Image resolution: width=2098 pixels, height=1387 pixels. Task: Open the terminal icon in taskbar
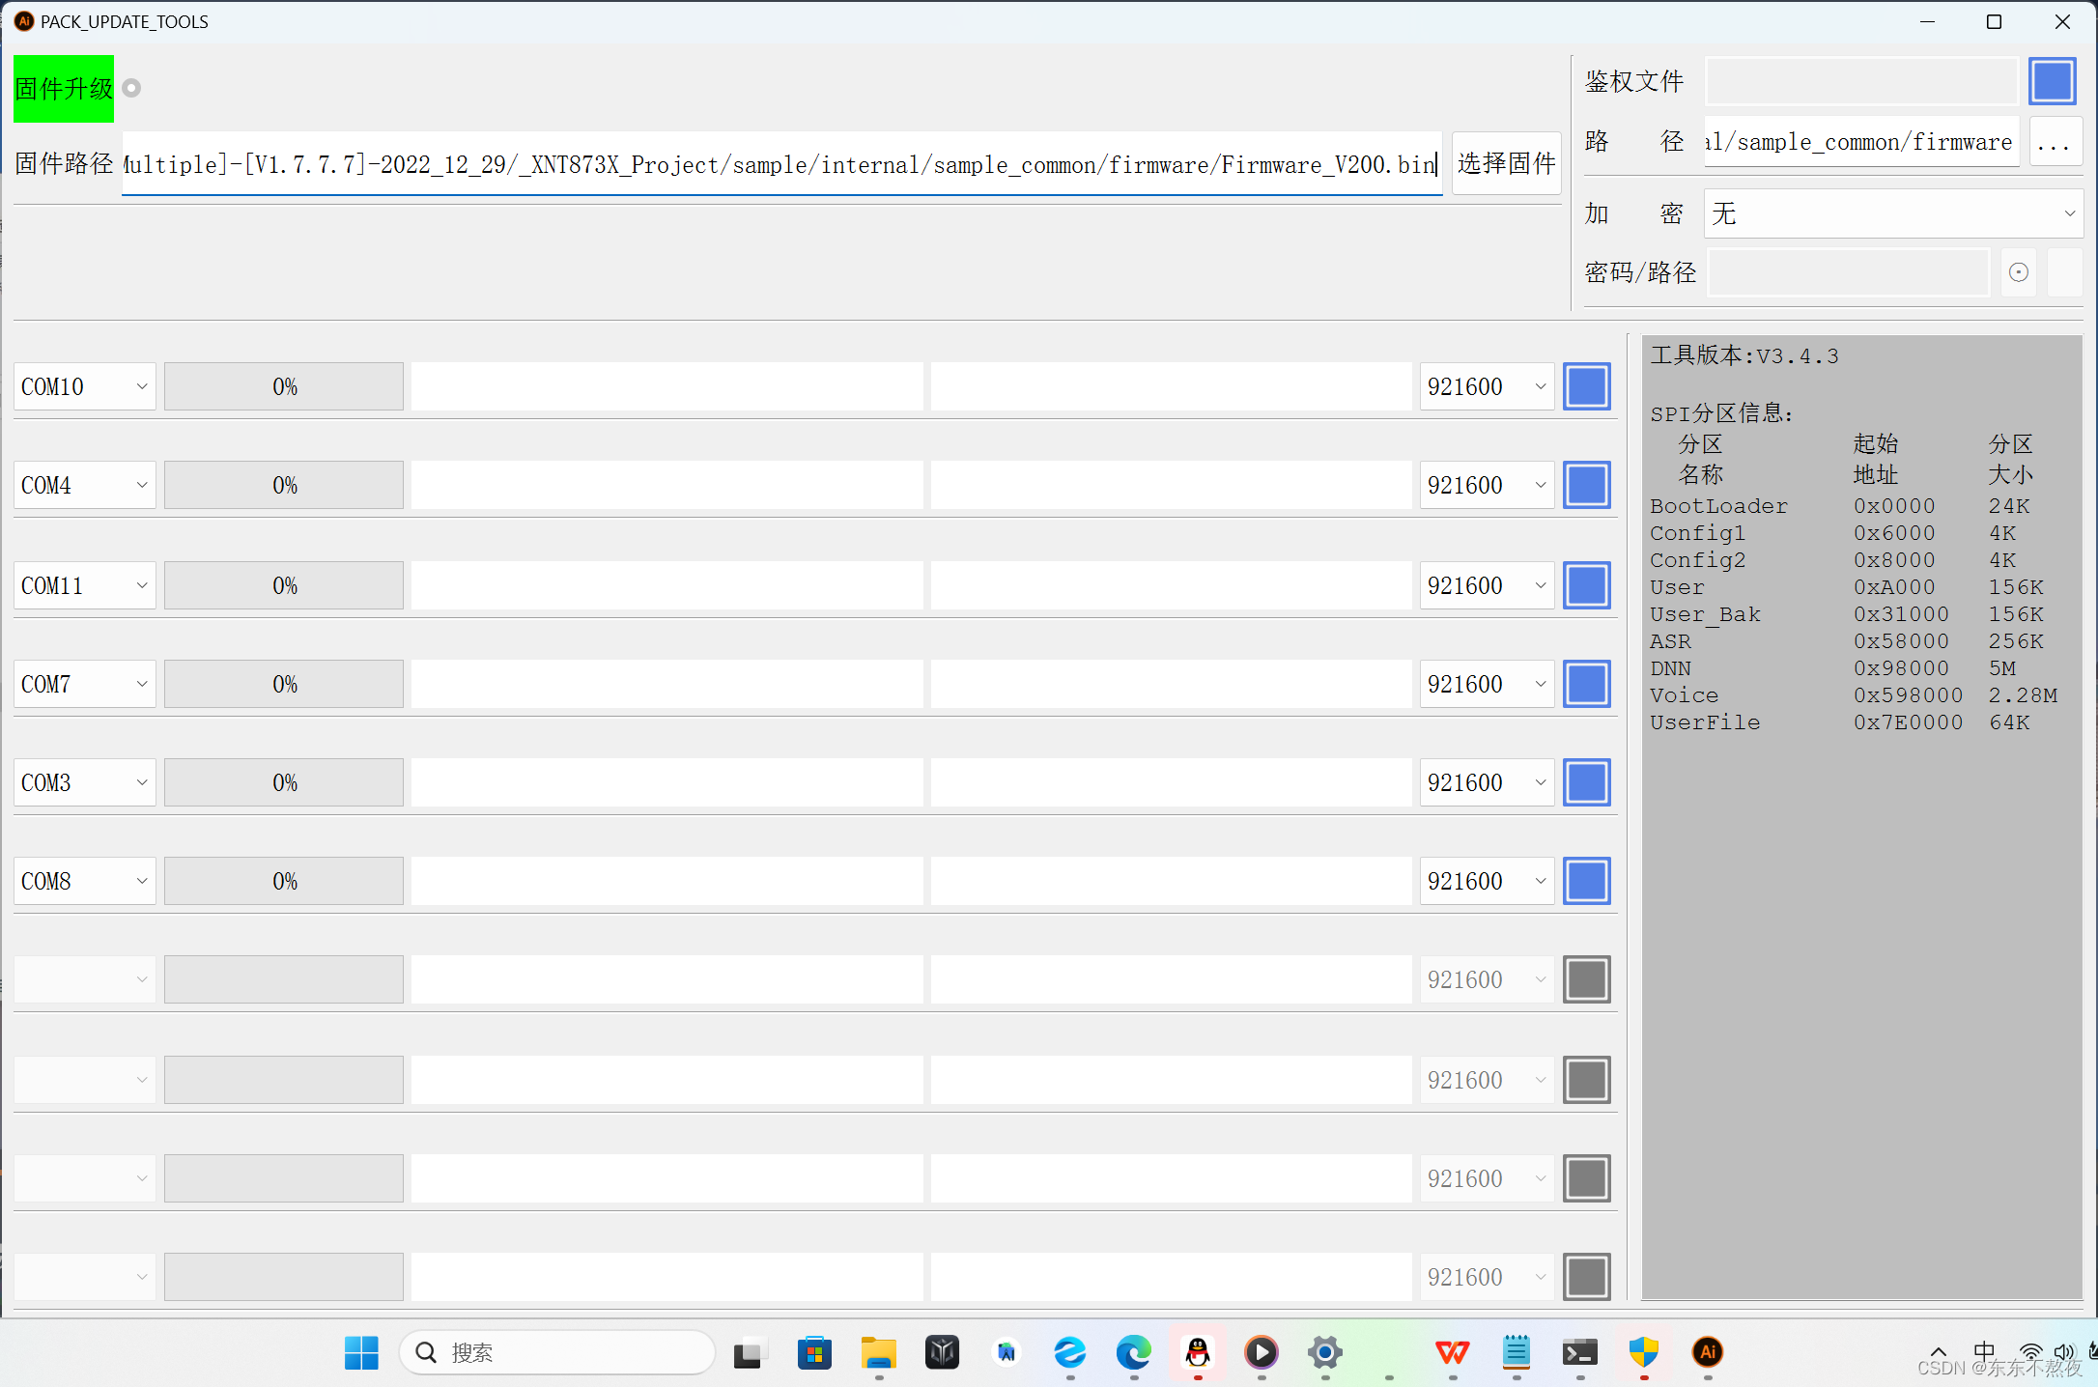[1579, 1352]
